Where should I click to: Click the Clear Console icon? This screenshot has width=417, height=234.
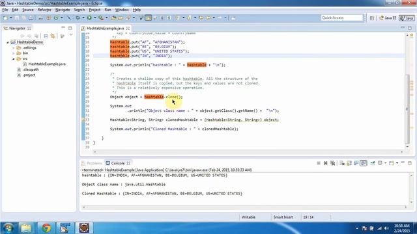pyautogui.click(x=341, y=163)
